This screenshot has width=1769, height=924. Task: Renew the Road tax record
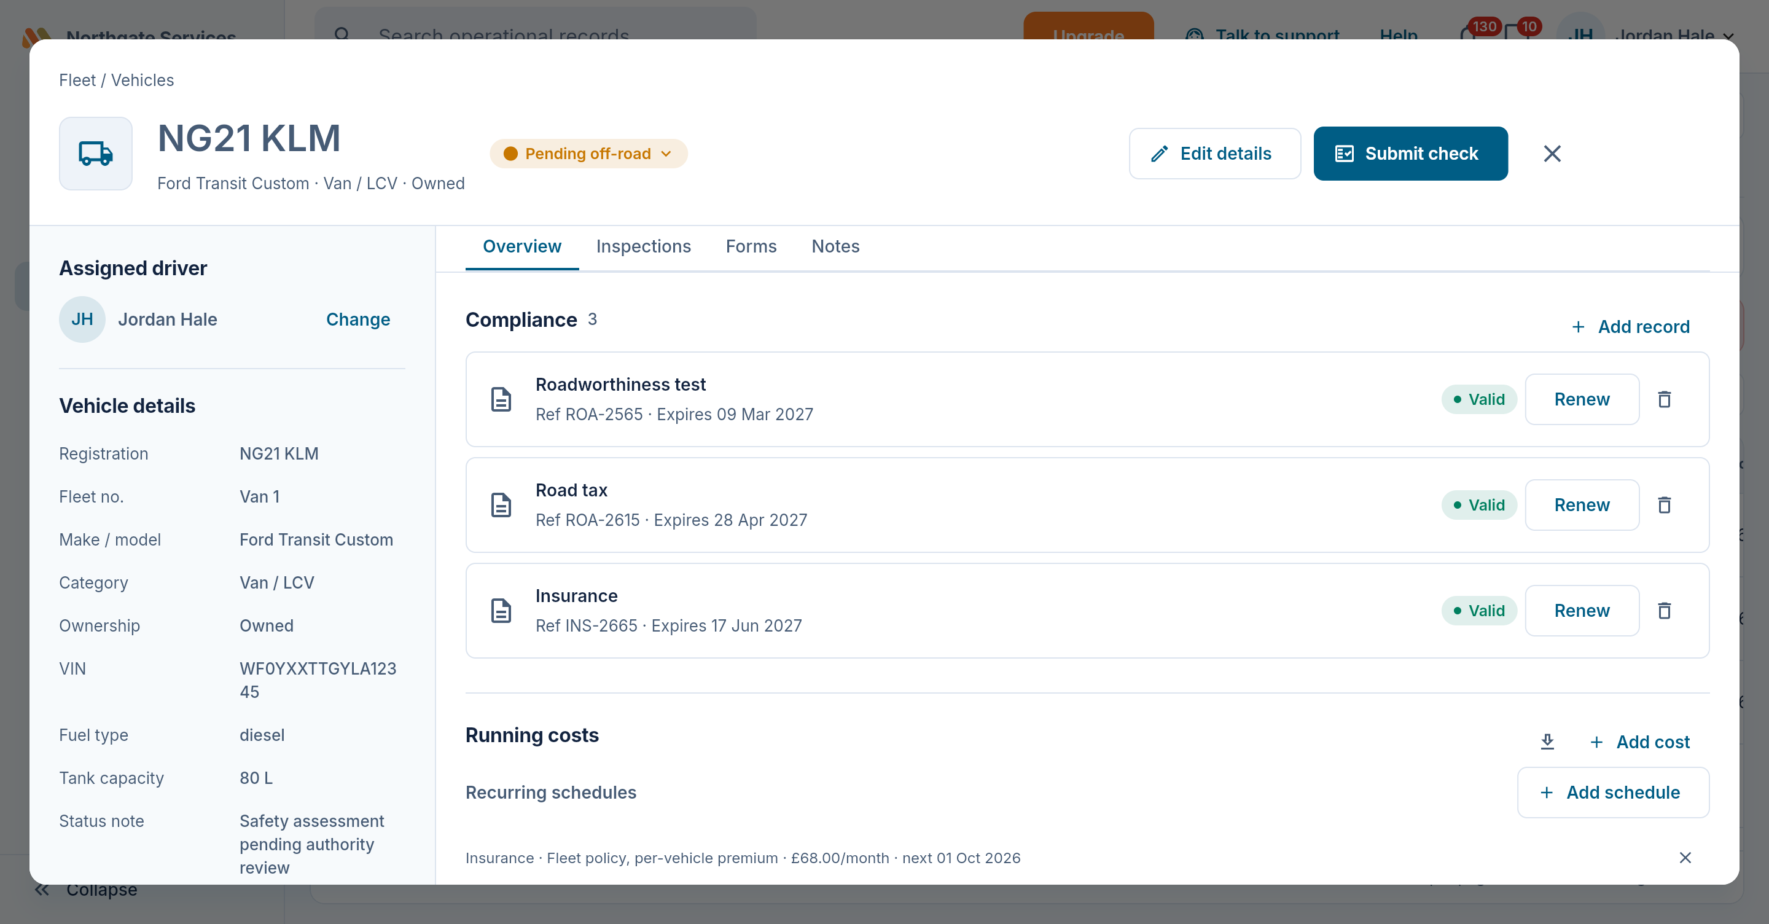click(1582, 505)
